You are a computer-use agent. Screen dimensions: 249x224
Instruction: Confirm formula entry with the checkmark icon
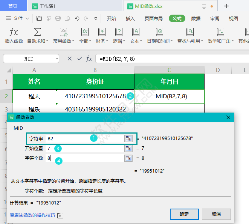click(79, 59)
